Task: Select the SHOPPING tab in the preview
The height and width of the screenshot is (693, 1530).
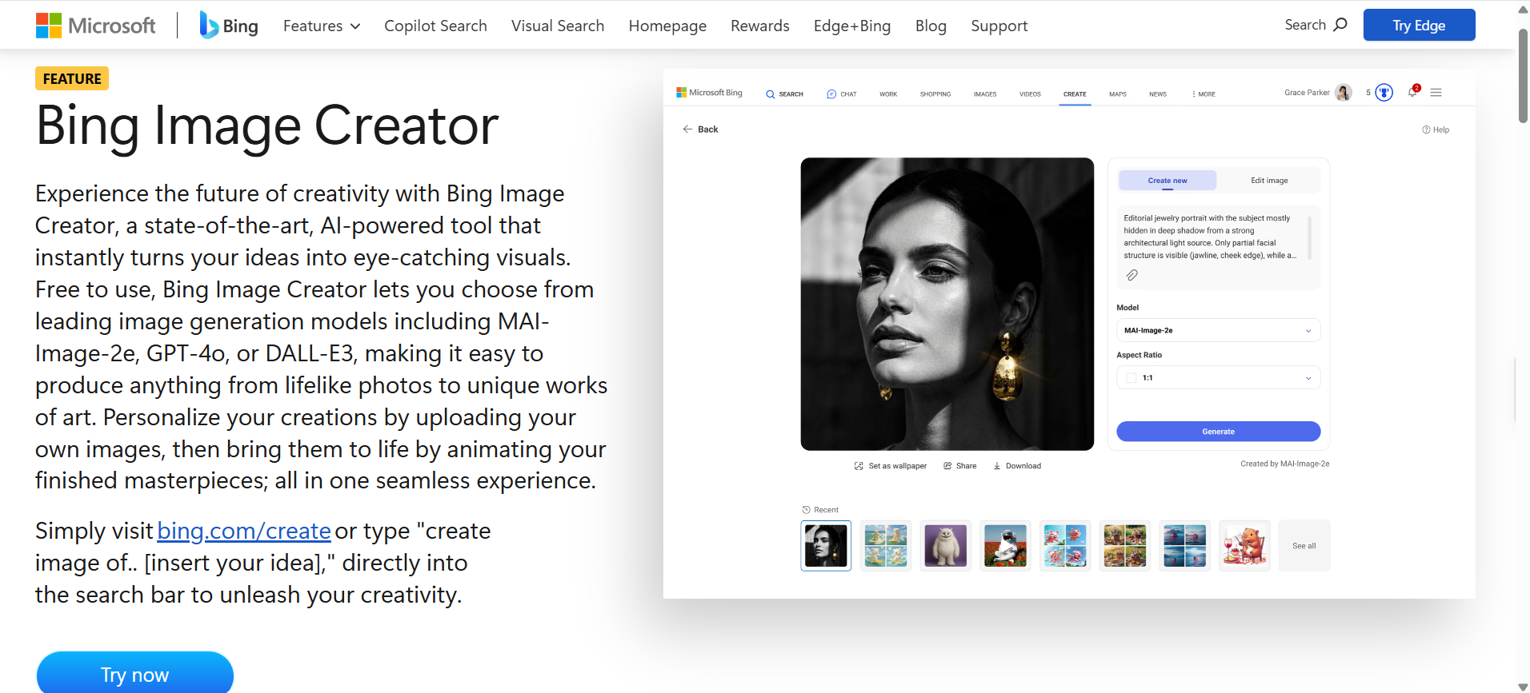Action: [935, 94]
